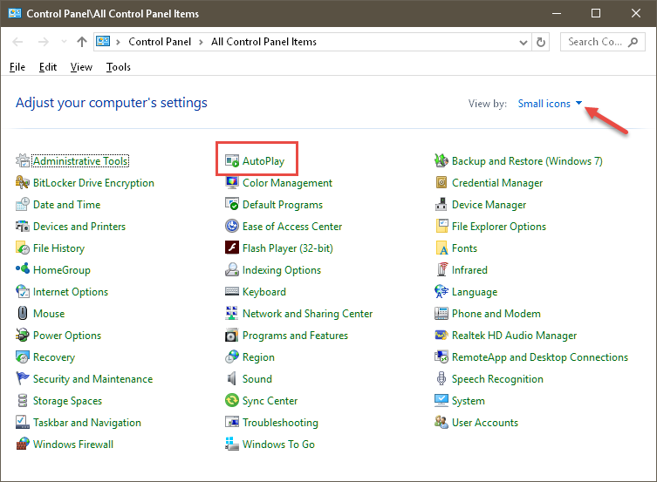This screenshot has height=482, width=657.
Task: Open the Device Manager icon
Action: pyautogui.click(x=441, y=205)
